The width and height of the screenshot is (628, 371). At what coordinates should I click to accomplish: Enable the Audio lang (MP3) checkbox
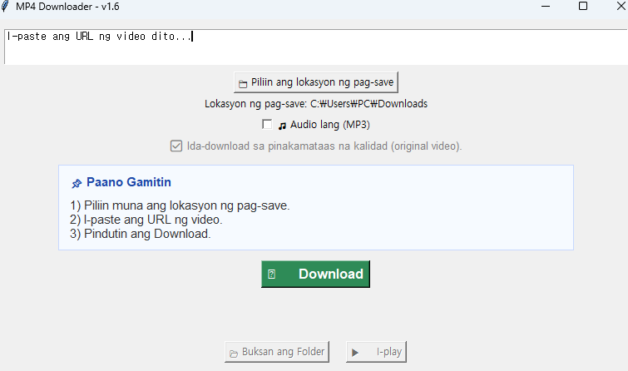click(267, 125)
